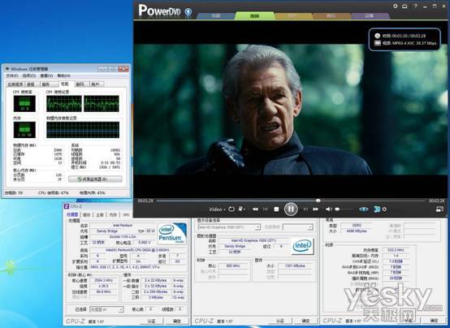
Task: Open PowerDVD help question mark
Action: [x=415, y=6]
